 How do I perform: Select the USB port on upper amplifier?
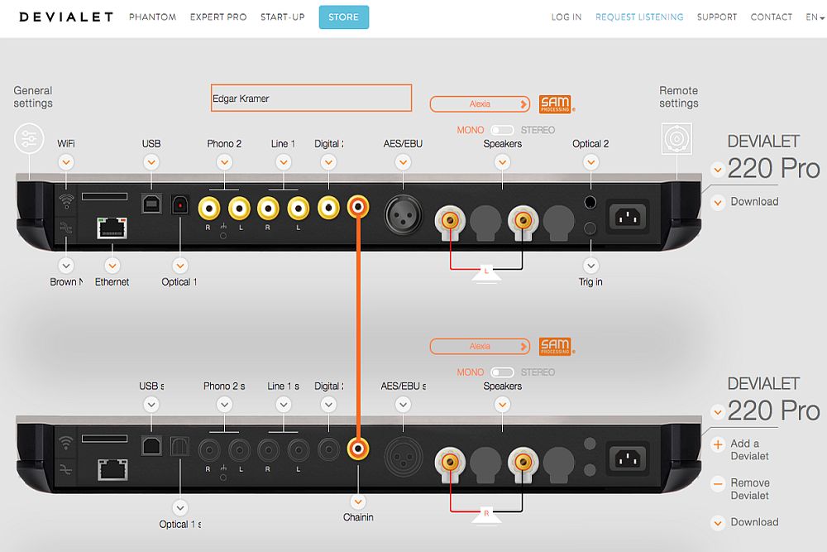point(151,204)
